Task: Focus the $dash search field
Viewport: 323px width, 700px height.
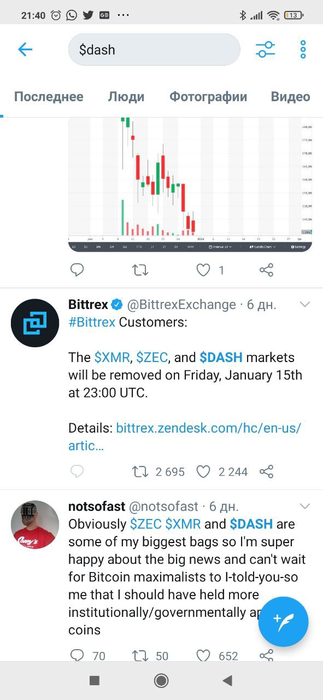Action: tap(154, 50)
